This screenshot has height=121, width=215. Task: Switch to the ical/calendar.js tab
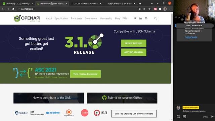click(120, 4)
